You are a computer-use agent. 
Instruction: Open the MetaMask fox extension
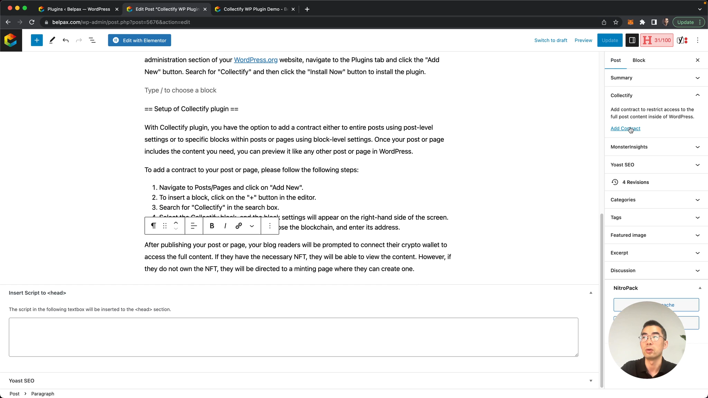tap(631, 22)
